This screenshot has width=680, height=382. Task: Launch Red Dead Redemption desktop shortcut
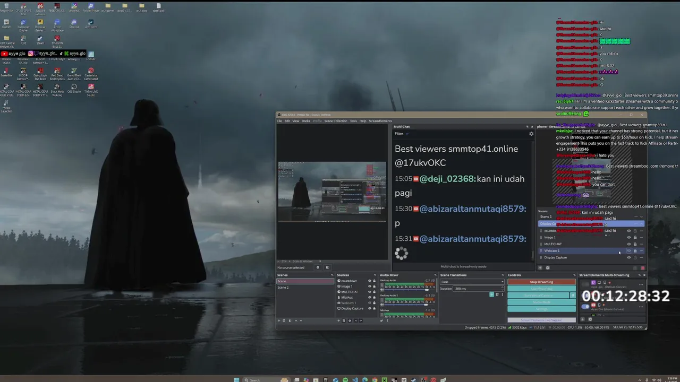[x=57, y=73]
